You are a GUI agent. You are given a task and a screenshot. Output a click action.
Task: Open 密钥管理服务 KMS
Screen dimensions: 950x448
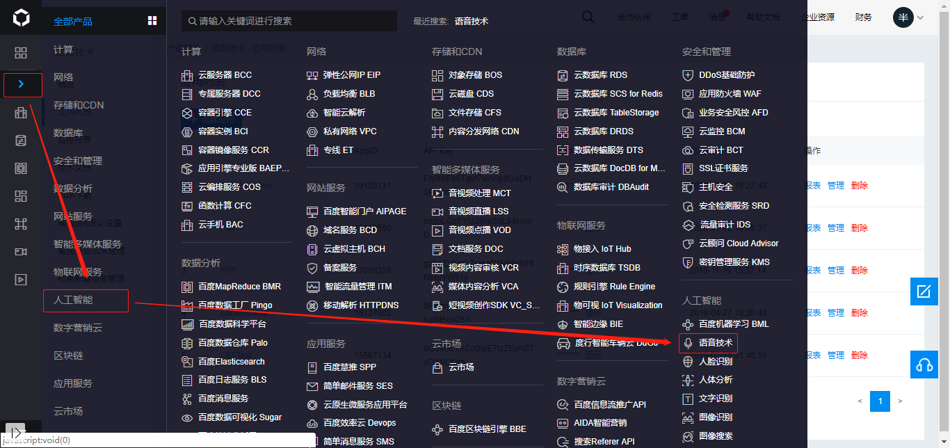[x=725, y=262]
